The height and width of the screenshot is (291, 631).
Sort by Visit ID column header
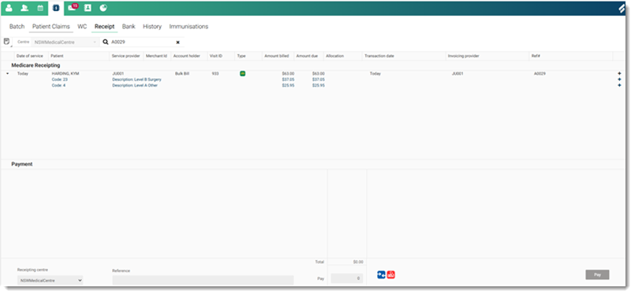click(x=215, y=56)
